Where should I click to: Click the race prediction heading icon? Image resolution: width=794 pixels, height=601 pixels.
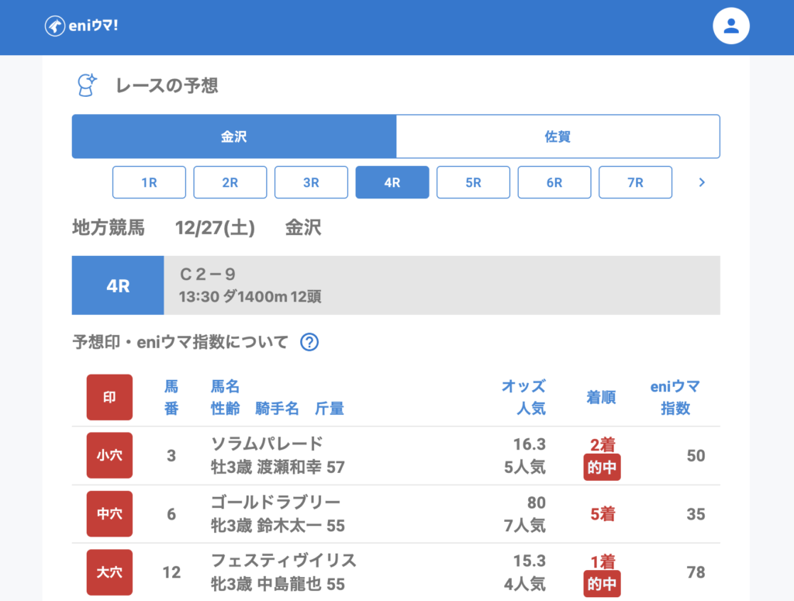87,85
